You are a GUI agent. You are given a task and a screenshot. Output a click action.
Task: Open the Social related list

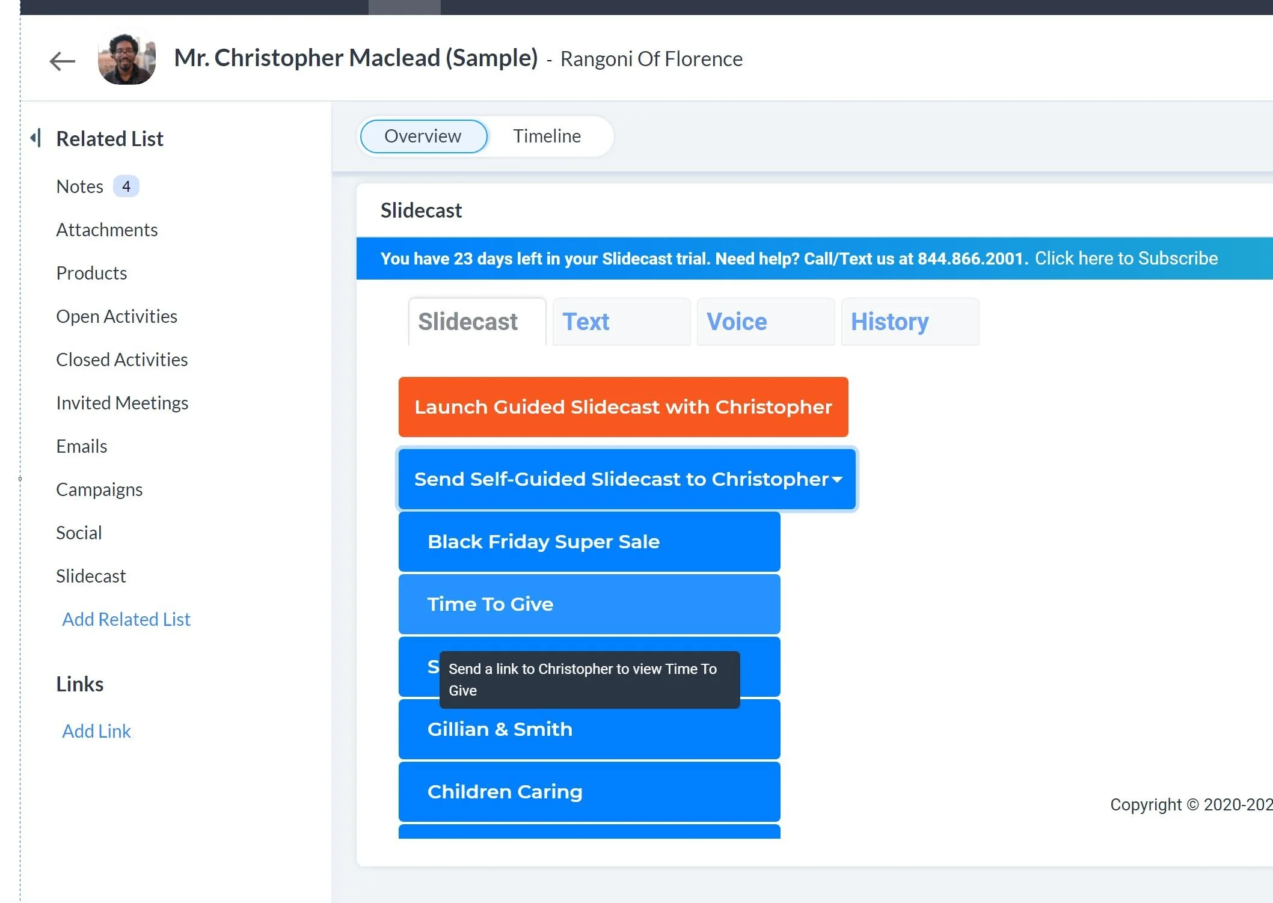(79, 533)
